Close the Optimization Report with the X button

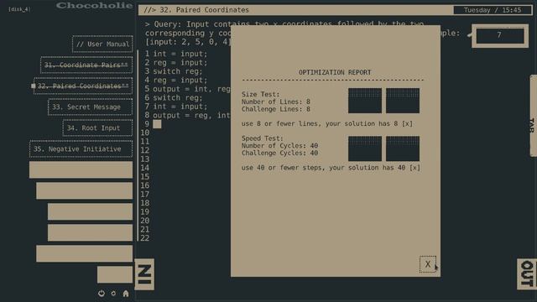[428, 264]
